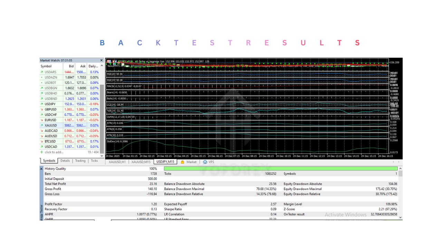The image size is (442, 249).
Task: Click the up arrow icon beside XAUUSD
Action: coord(42,125)
